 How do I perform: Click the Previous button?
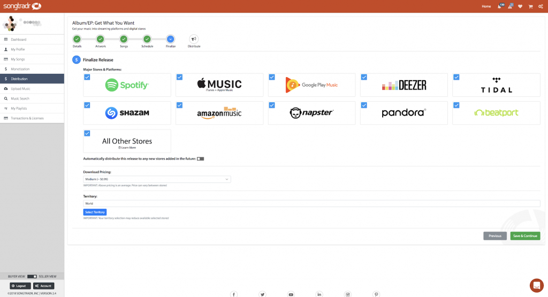pos(495,236)
